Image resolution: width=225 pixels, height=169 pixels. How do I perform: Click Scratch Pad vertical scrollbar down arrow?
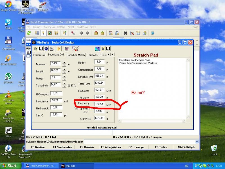(x=188, y=117)
